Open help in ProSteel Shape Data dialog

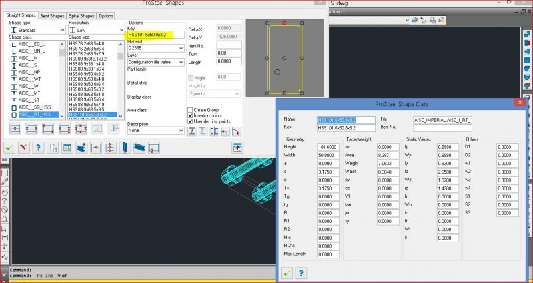(x=302, y=273)
